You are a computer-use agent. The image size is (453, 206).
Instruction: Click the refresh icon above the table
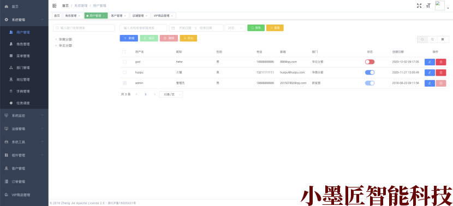click(432, 39)
